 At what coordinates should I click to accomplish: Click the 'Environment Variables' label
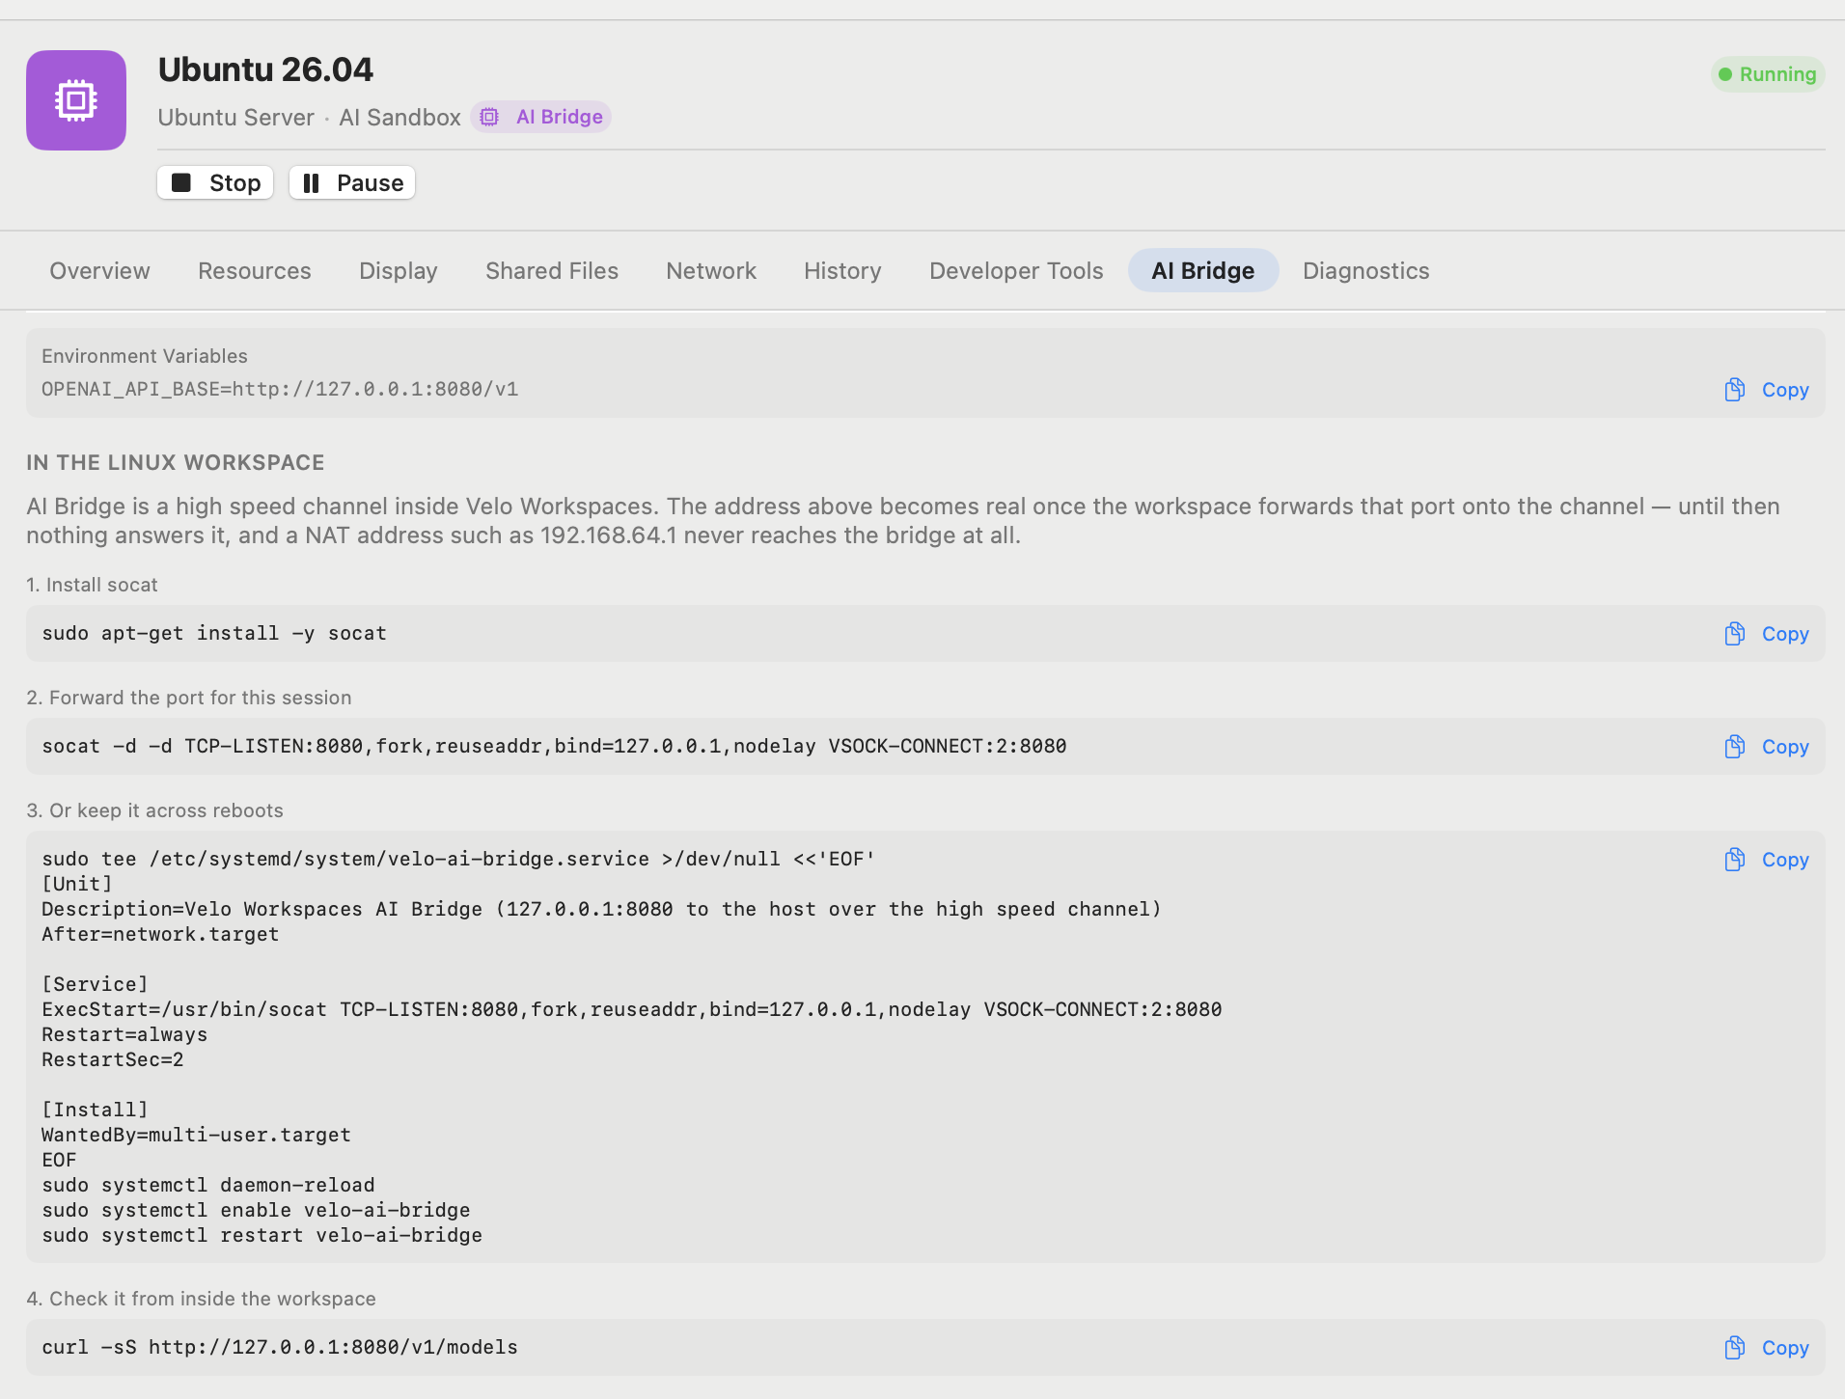[145, 356]
